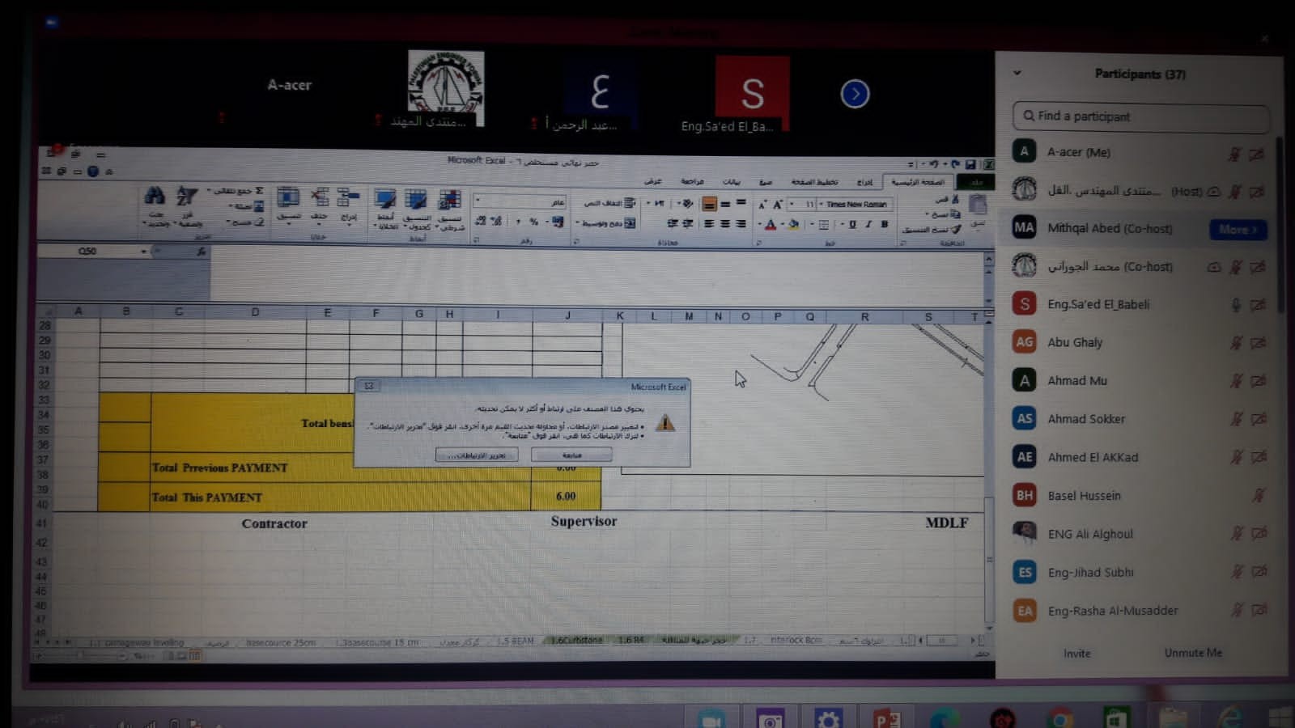The height and width of the screenshot is (728, 1295).
Task: Click the participants list vertical scrollbar
Action: point(1280,226)
